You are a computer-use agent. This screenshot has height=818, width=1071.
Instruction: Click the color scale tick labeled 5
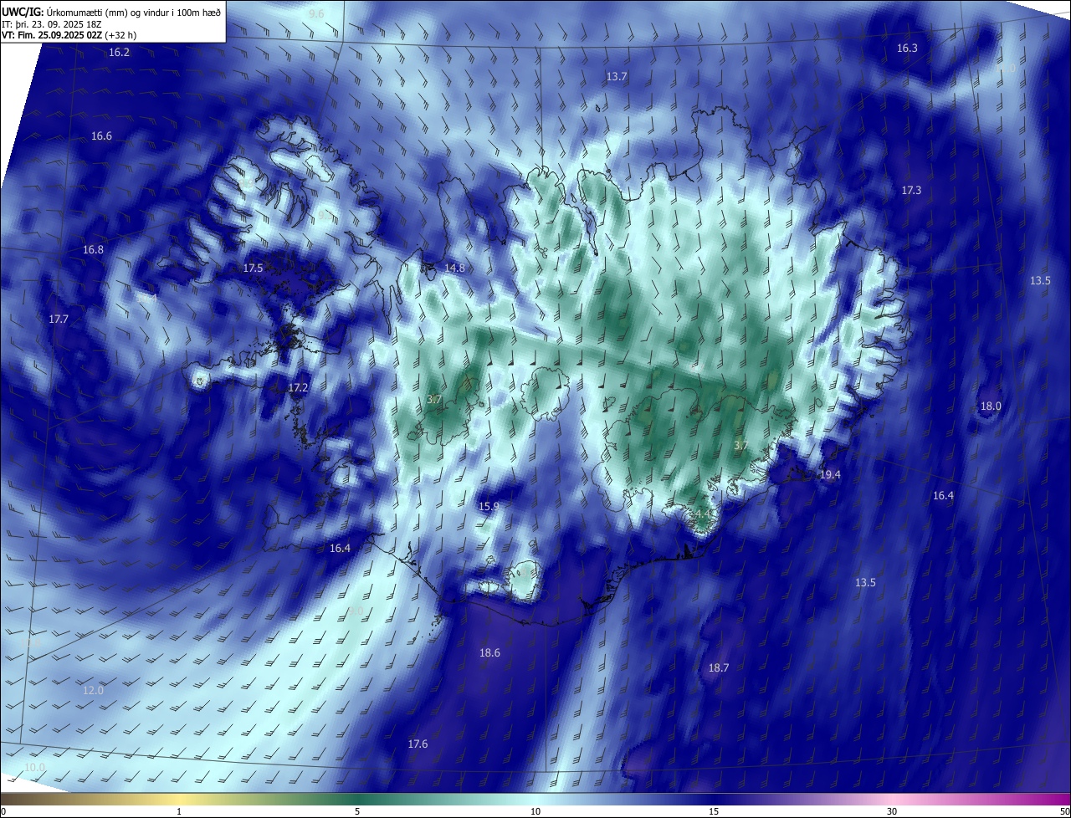(x=357, y=811)
